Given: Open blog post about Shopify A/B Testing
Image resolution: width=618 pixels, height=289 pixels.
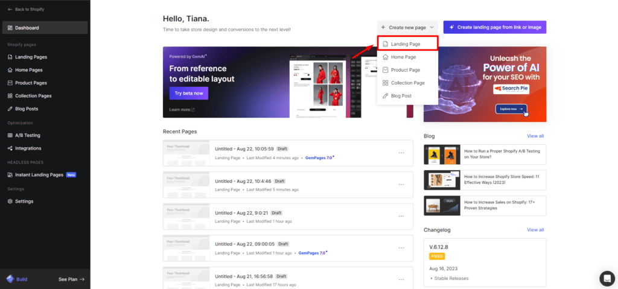Looking at the screenshot, I should click(485, 154).
